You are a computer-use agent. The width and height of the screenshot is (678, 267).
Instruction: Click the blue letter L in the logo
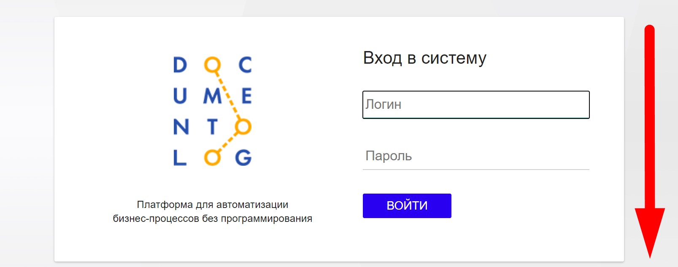180,158
